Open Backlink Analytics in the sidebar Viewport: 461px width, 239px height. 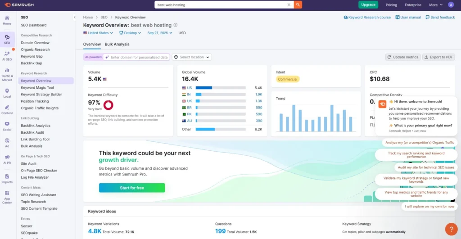pyautogui.click(x=36, y=126)
